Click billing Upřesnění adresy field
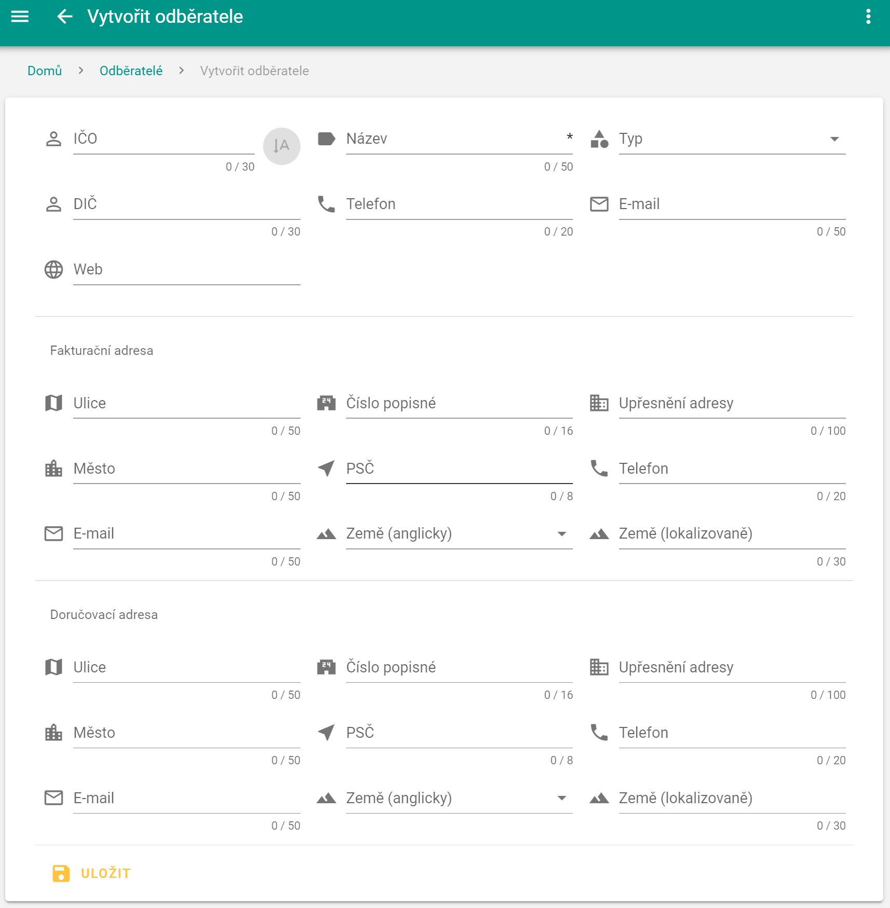The image size is (890, 908). (x=732, y=404)
